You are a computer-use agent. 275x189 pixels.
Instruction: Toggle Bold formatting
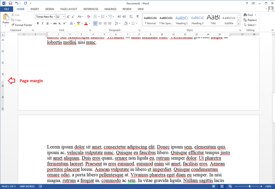(38, 23)
